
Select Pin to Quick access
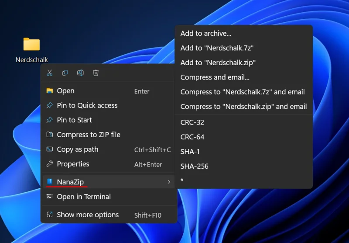pyautogui.click(x=108, y=105)
